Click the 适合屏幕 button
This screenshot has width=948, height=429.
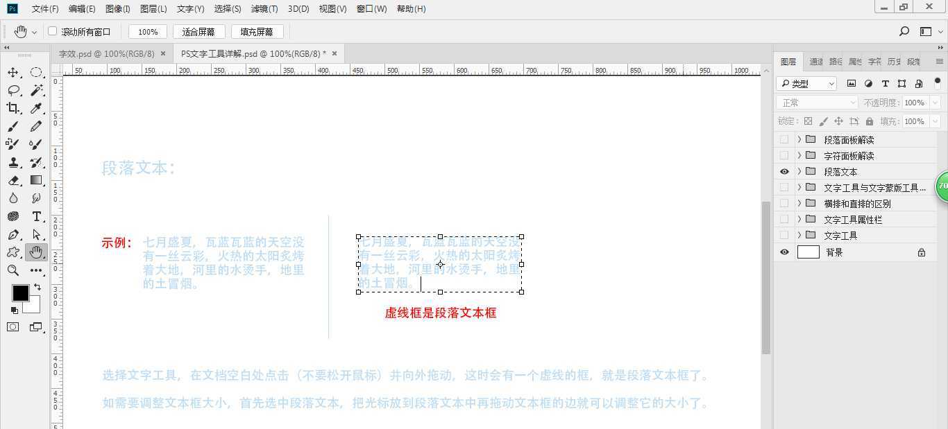pos(198,31)
